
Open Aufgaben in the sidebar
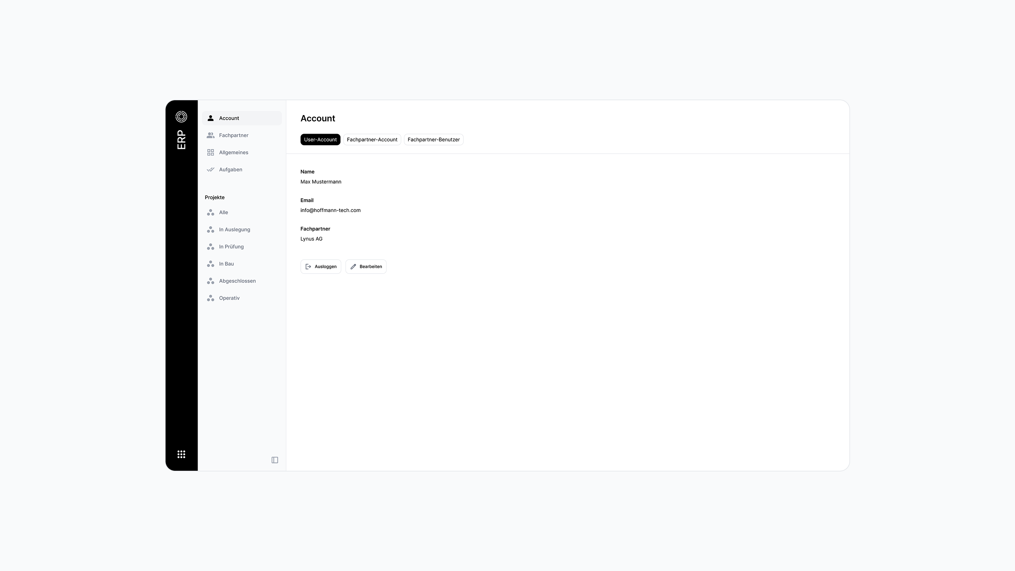point(230,170)
